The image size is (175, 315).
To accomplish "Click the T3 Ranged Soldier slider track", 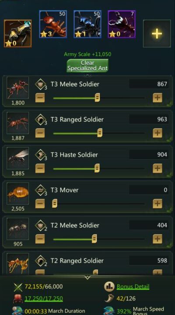I will pos(99,133).
